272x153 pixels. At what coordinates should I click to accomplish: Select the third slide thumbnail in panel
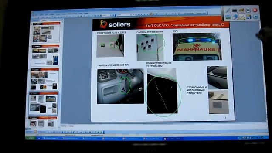click(x=44, y=79)
